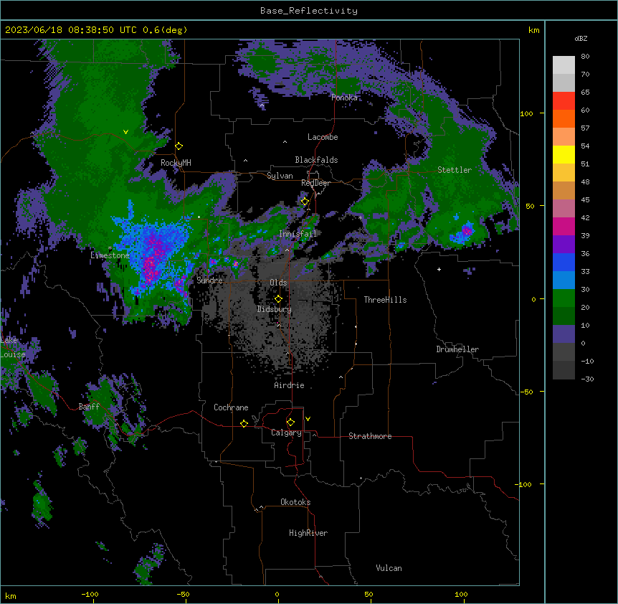Click the Base_Reflectivity title text

point(309,11)
